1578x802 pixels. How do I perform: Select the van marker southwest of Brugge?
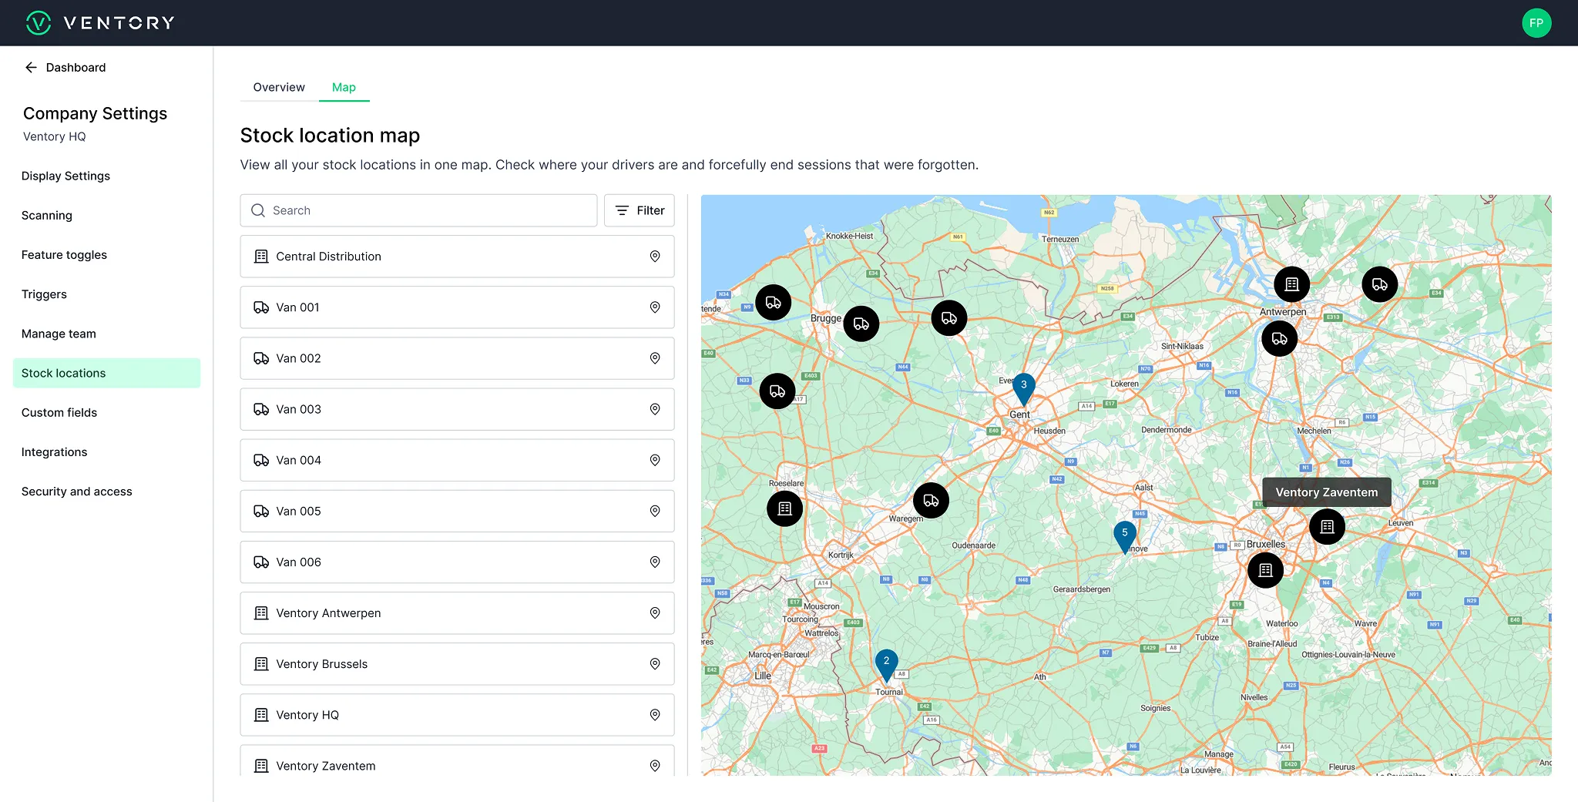click(x=777, y=391)
